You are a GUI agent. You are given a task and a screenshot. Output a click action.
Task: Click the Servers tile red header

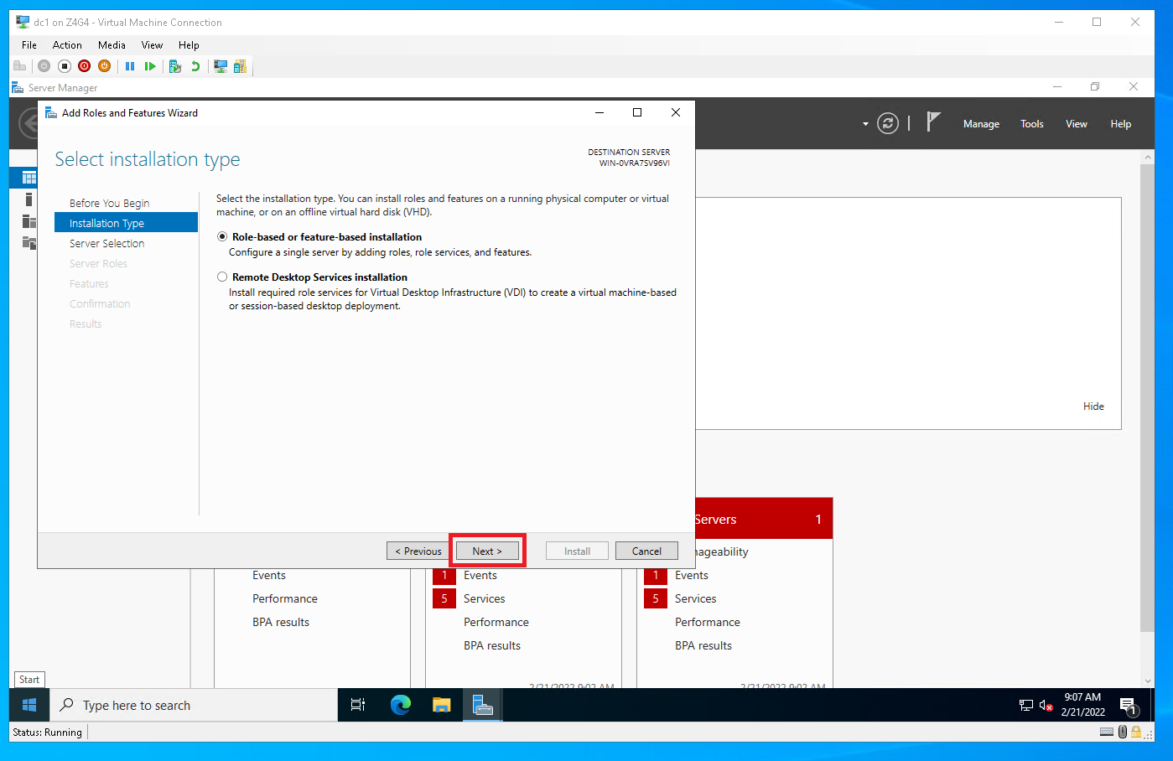(x=764, y=520)
